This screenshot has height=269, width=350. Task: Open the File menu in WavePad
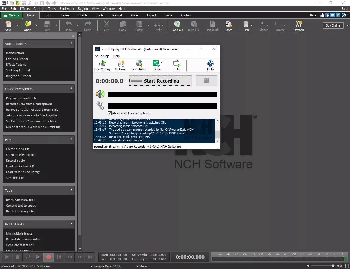(4, 9)
